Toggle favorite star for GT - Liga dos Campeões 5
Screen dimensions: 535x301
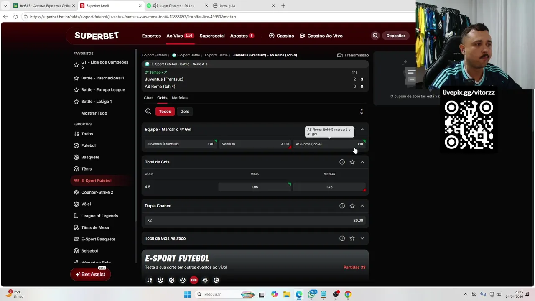pyautogui.click(x=76, y=65)
